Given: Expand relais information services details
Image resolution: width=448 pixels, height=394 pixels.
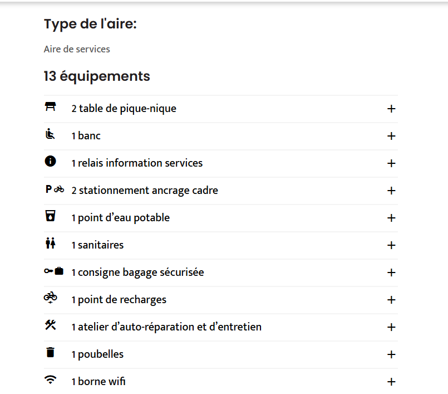Looking at the screenshot, I should click(x=391, y=163).
